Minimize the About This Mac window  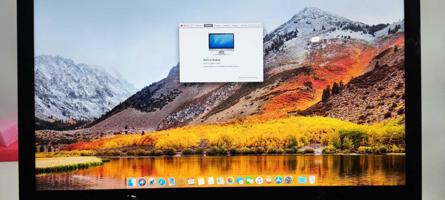[x=185, y=26]
